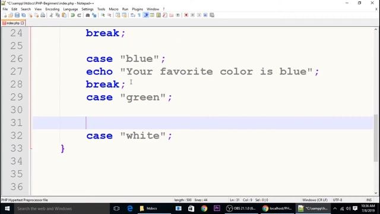The height and width of the screenshot is (214, 380).
Task: Open the Plugins menu
Action: [x=137, y=10]
